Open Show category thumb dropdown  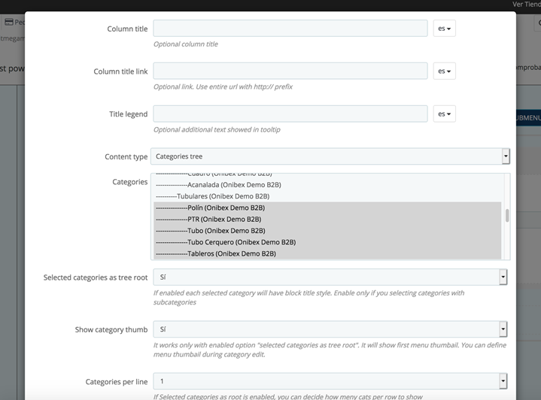331,329
